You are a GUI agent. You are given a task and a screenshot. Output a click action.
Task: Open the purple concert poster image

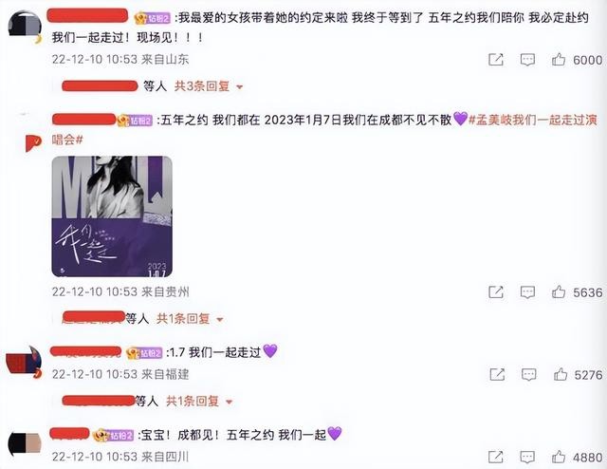(x=112, y=216)
